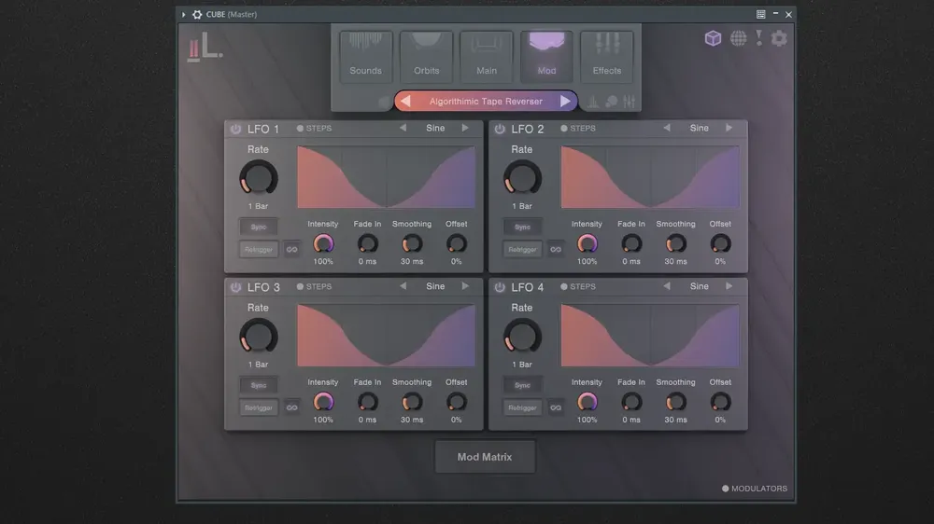Toggle LFO 1 power button
934x524 pixels.
tap(236, 129)
